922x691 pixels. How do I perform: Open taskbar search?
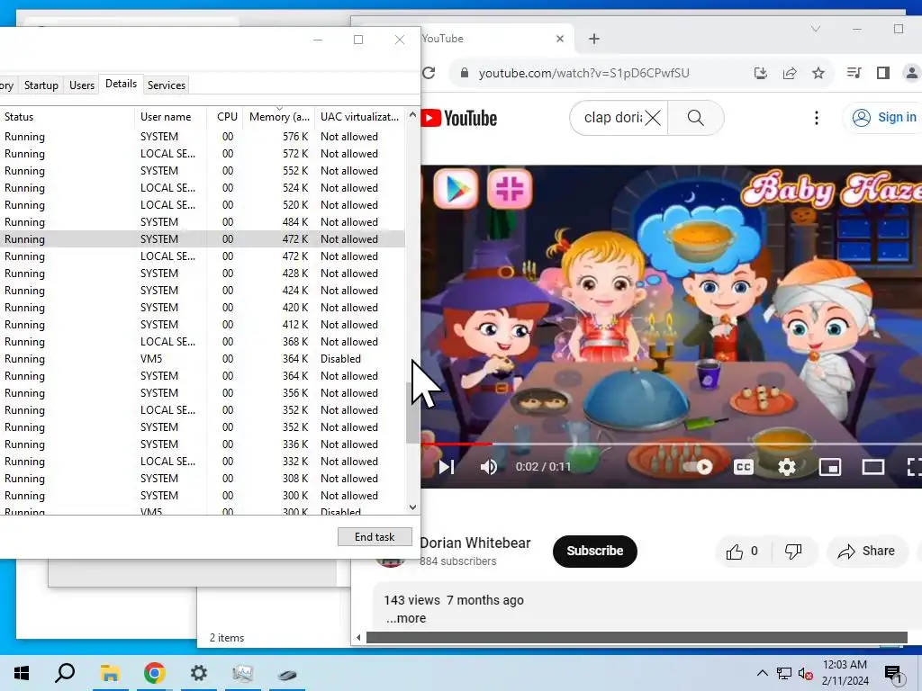click(65, 673)
